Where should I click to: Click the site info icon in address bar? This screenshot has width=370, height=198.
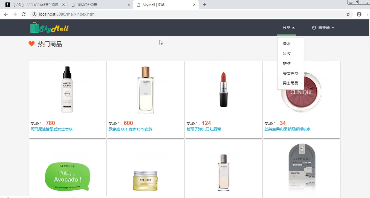pyautogui.click(x=34, y=14)
